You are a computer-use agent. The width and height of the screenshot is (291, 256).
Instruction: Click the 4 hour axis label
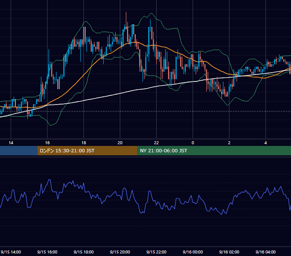tap(266, 143)
